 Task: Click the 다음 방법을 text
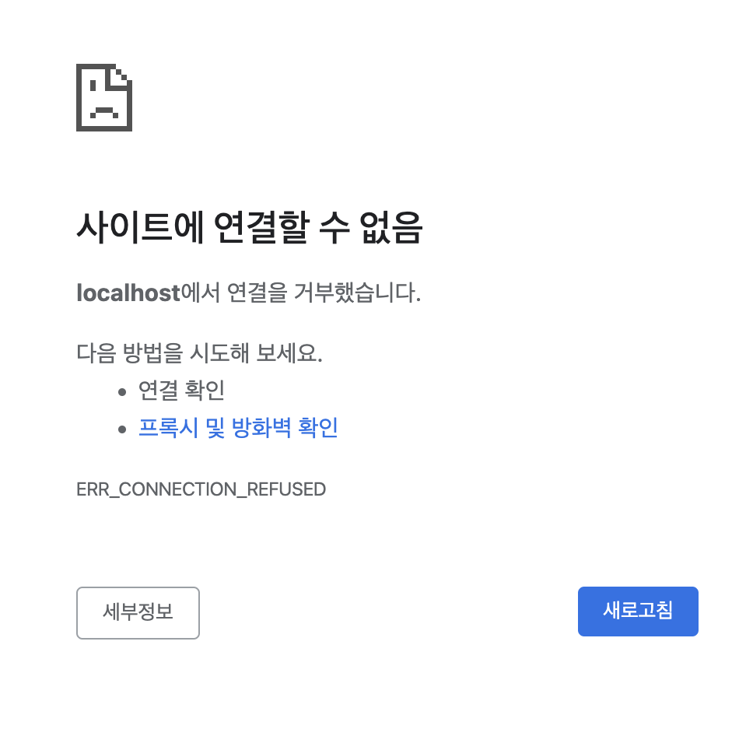point(130,353)
